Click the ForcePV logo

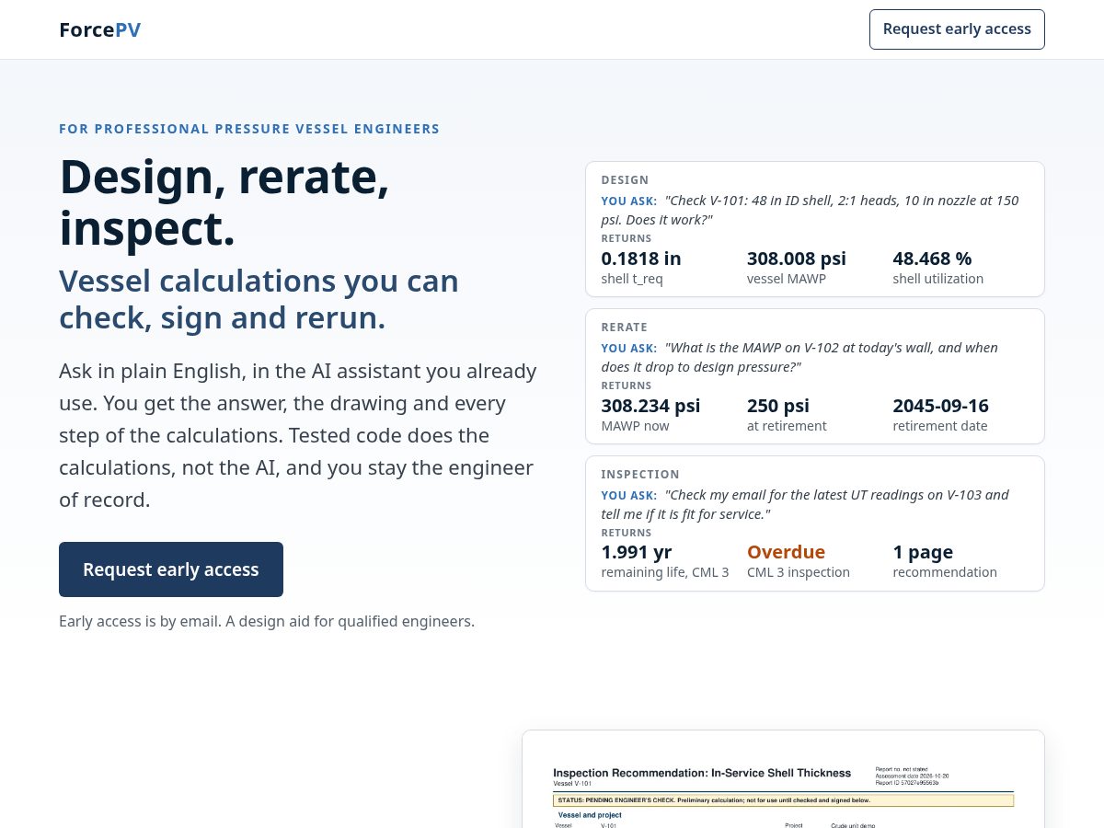(x=99, y=29)
